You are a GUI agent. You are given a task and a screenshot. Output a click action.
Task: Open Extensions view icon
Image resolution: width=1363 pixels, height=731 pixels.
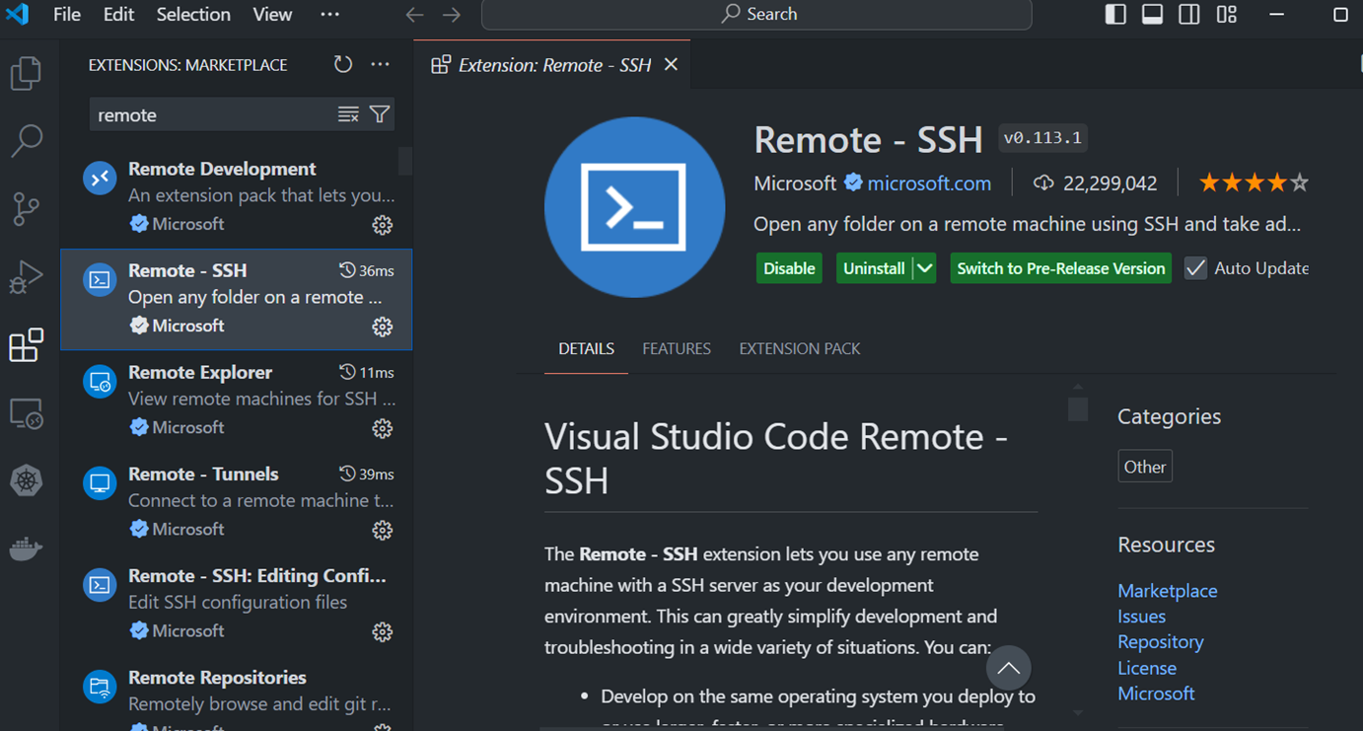click(x=26, y=345)
